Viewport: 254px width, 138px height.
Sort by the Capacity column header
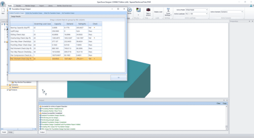click(x=58, y=24)
